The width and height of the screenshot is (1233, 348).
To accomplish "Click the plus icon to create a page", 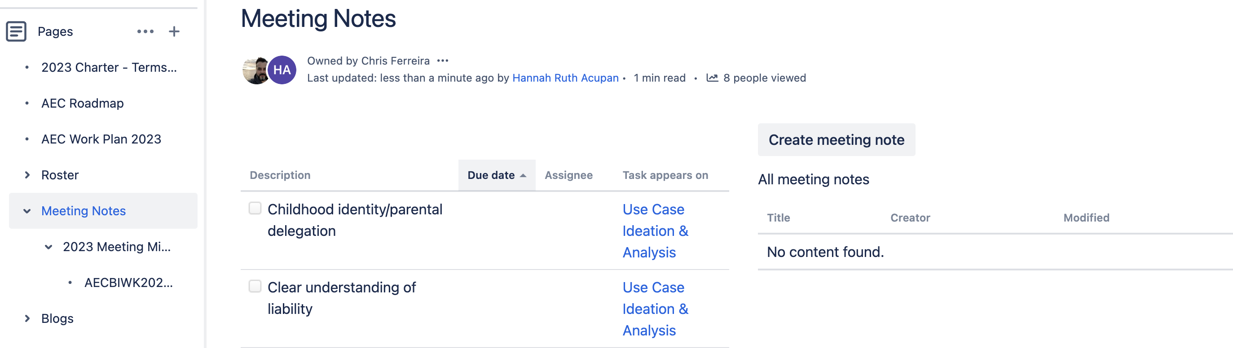I will click(174, 31).
